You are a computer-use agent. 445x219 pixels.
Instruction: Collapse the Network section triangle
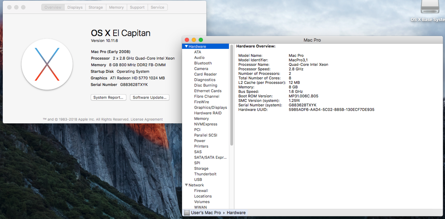(186, 185)
